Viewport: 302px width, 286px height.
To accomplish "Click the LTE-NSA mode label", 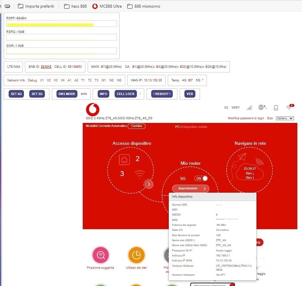I will pyautogui.click(x=14, y=67).
